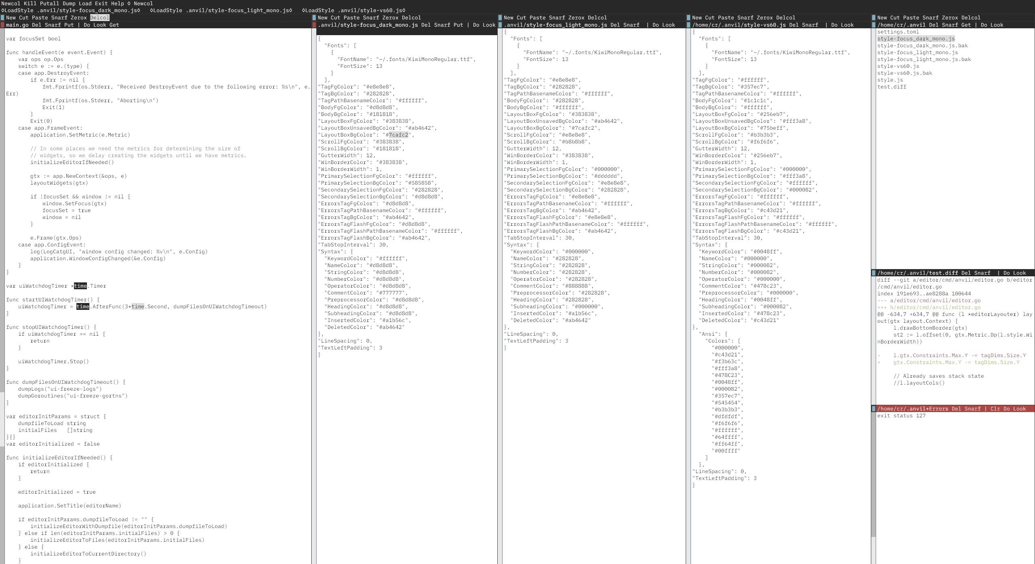Click Snarf in the main.go window tag
This screenshot has width=1035, height=564.
coord(52,25)
